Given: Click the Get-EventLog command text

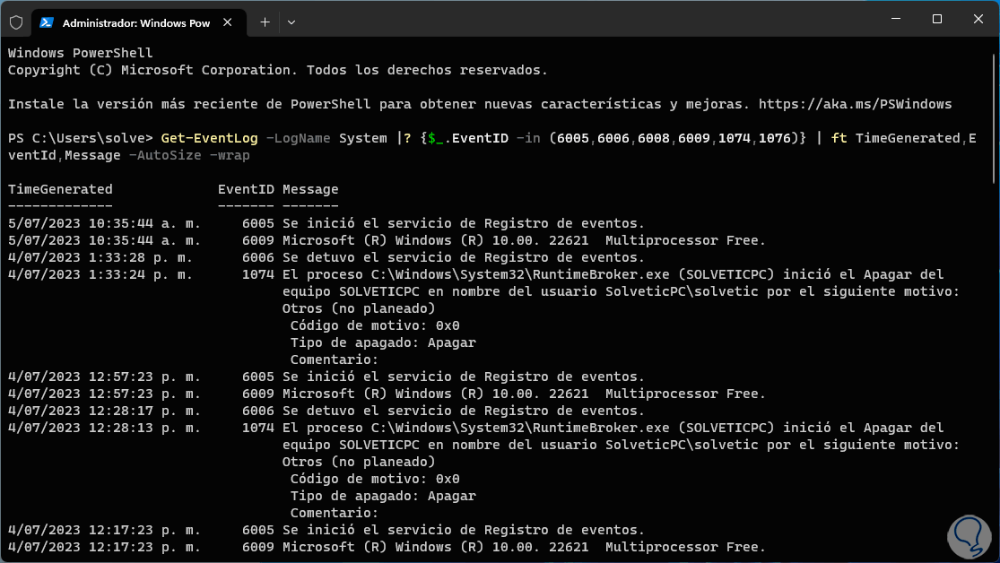Looking at the screenshot, I should pos(209,138).
